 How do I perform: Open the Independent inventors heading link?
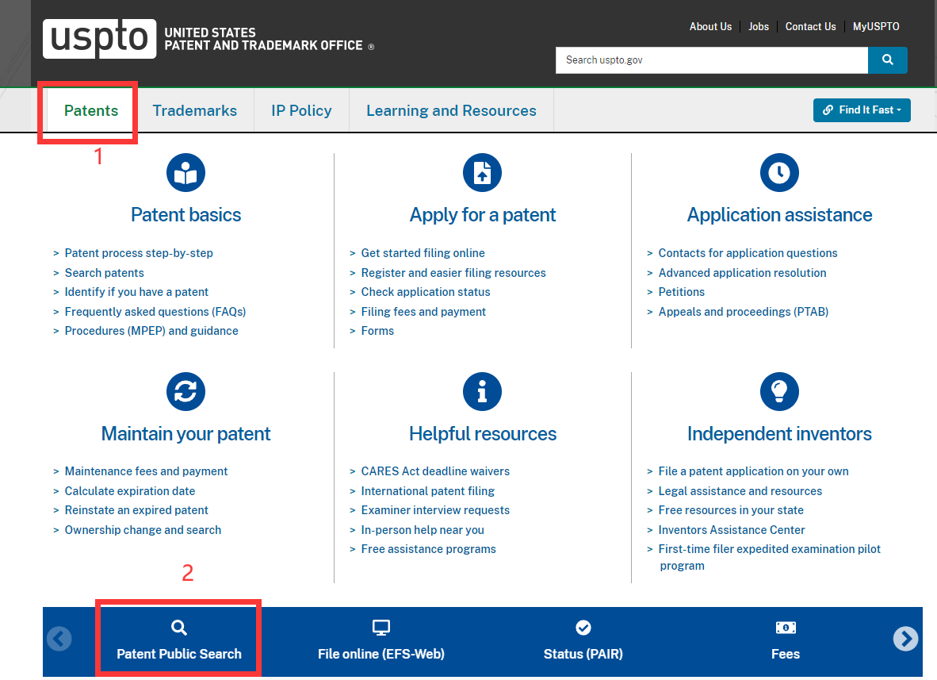779,433
